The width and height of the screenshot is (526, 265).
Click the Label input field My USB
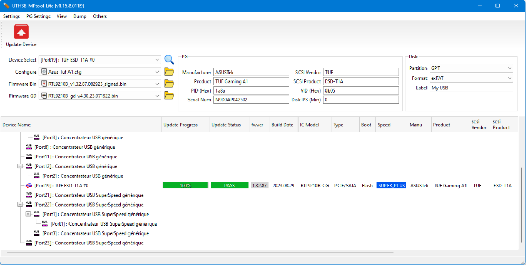click(x=471, y=88)
